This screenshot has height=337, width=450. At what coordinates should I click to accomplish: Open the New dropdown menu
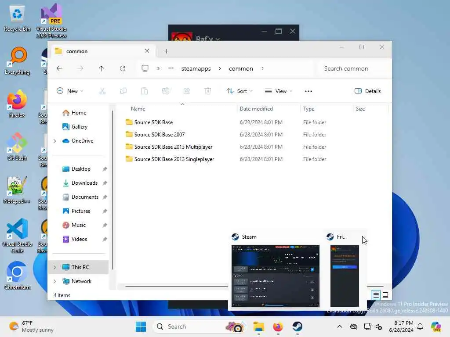(x=70, y=91)
